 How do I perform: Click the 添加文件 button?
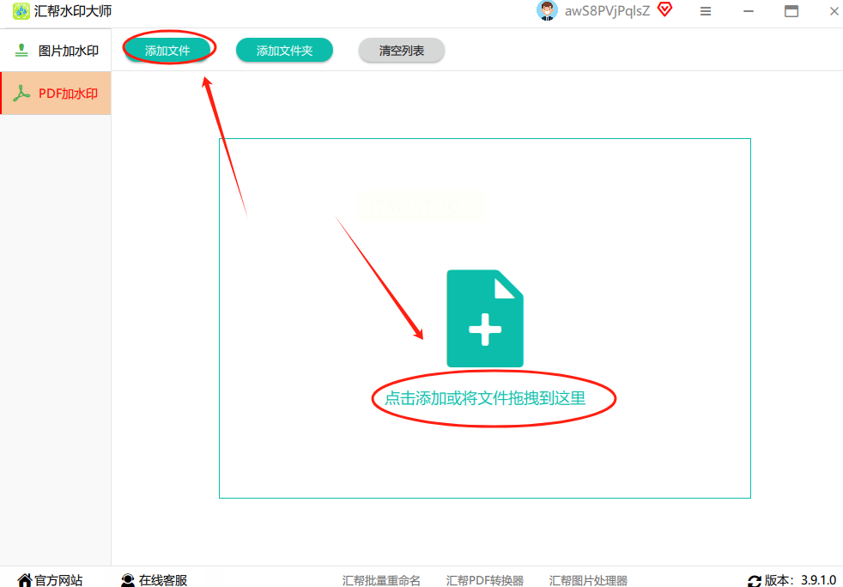[x=167, y=50]
